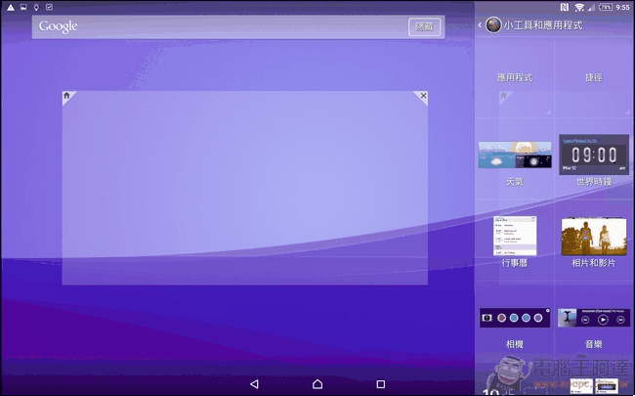Tap the 音樂 label text
The image size is (635, 396).
coord(594,344)
